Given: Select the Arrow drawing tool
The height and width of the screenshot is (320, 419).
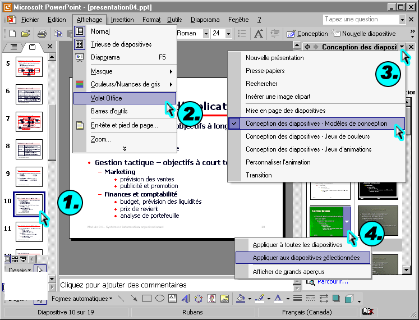Looking at the screenshot, I should (x=134, y=299).
